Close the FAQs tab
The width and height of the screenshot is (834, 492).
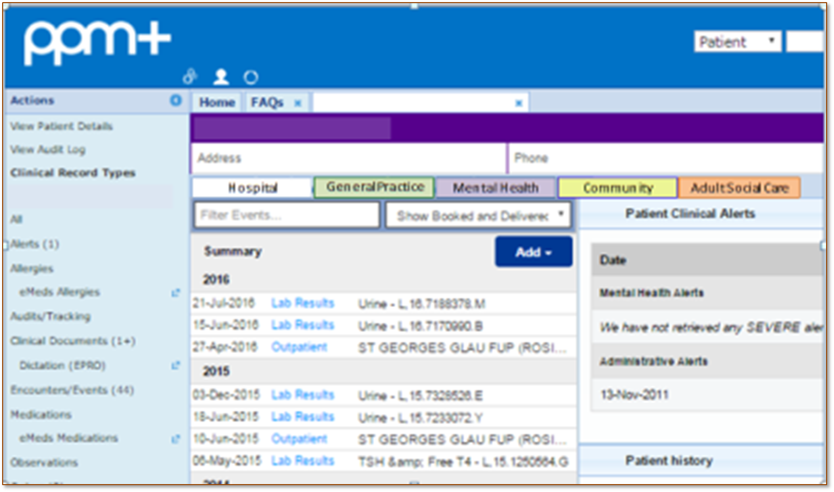tap(298, 103)
